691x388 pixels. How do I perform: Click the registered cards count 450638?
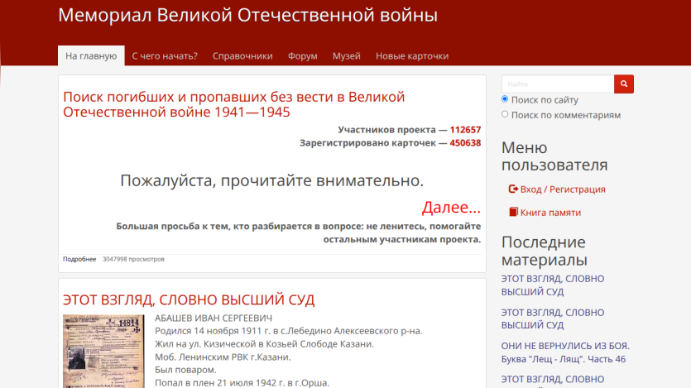(465, 142)
